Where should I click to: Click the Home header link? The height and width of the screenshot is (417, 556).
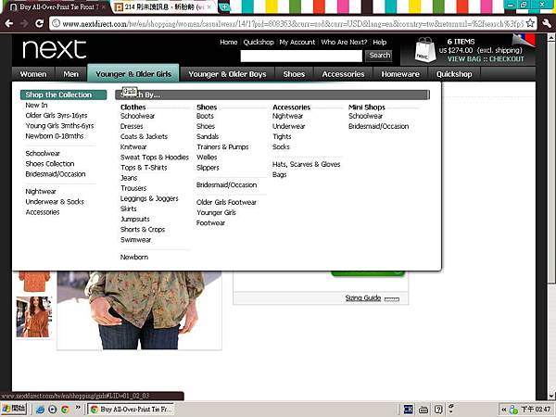(x=228, y=43)
